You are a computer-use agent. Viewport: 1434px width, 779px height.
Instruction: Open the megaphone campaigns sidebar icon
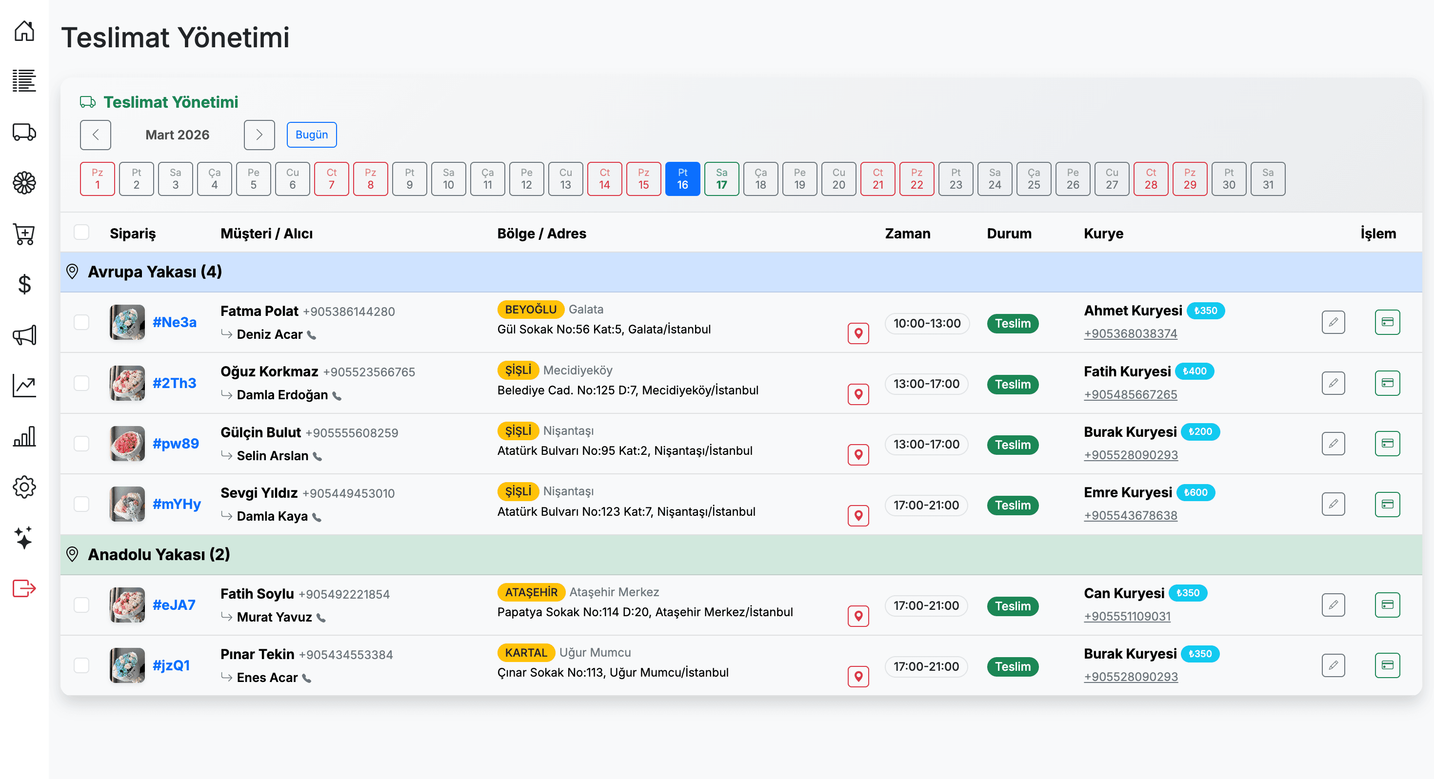point(24,334)
